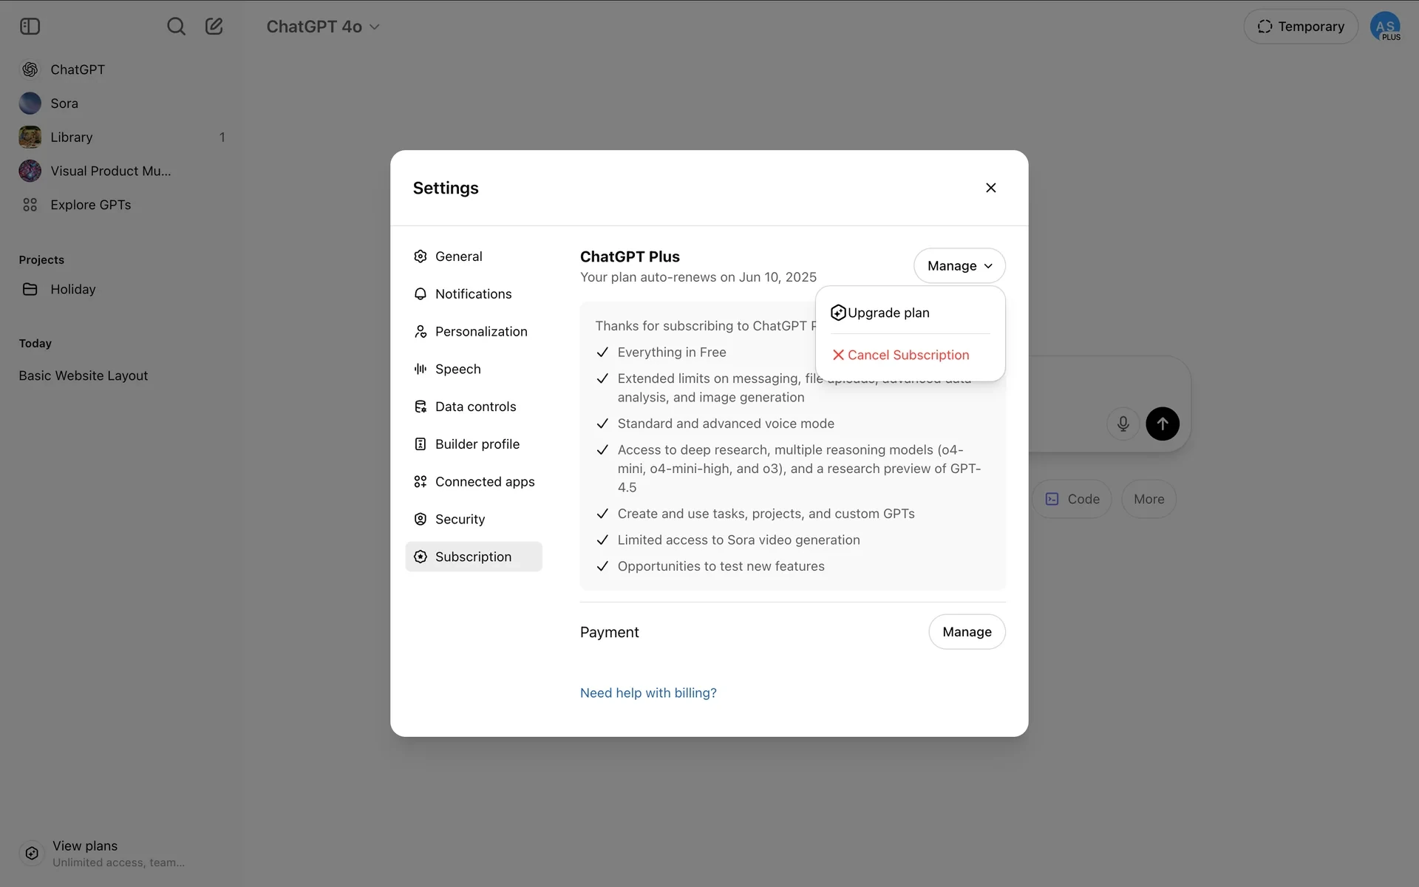Click the View plans sparkle icon
This screenshot has height=887, width=1419.
pyautogui.click(x=32, y=854)
